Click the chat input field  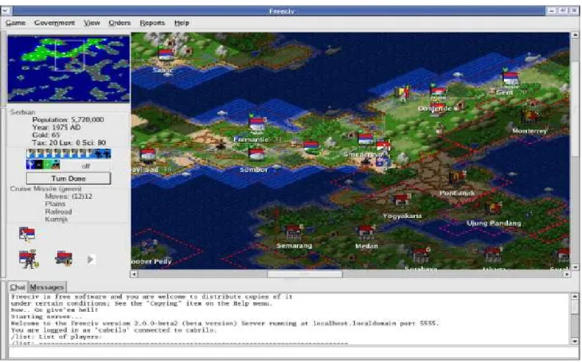point(293,352)
